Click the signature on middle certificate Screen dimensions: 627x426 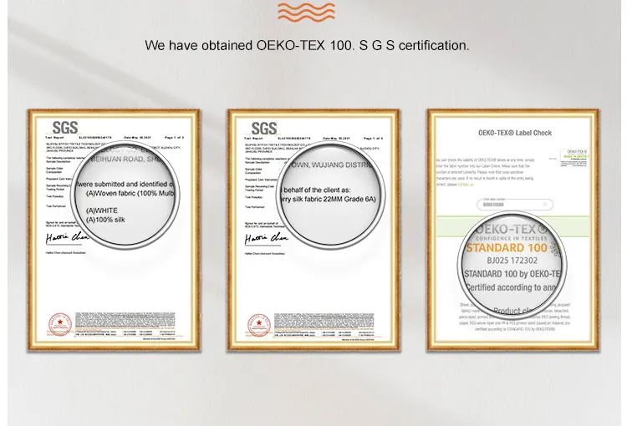tap(267, 239)
